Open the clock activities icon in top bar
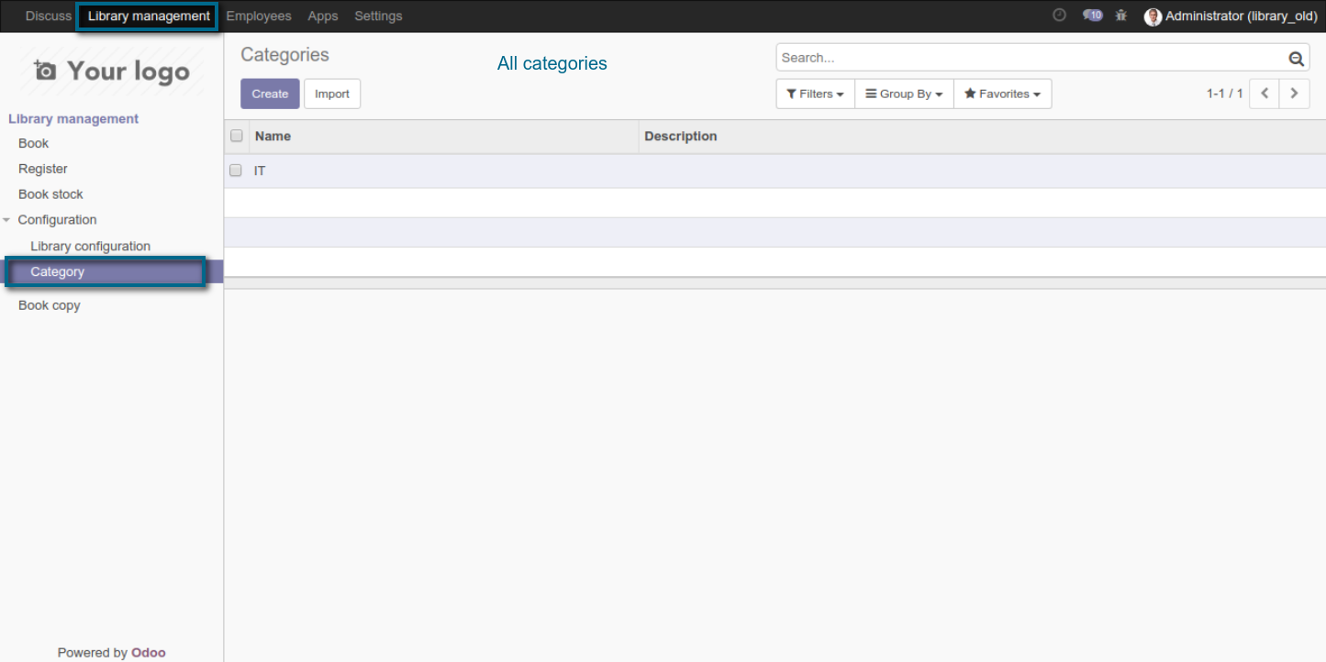1326x662 pixels. pyautogui.click(x=1059, y=16)
